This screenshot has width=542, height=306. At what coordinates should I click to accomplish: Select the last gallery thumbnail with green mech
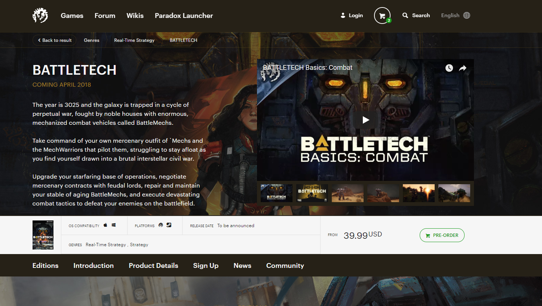tap(454, 193)
